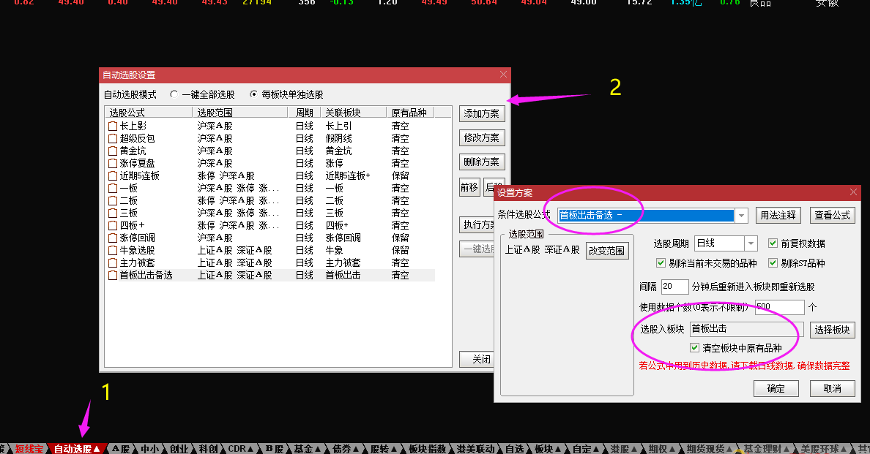This screenshot has width=870, height=454.
Task: Confirm with 确定 button
Action: (776, 389)
